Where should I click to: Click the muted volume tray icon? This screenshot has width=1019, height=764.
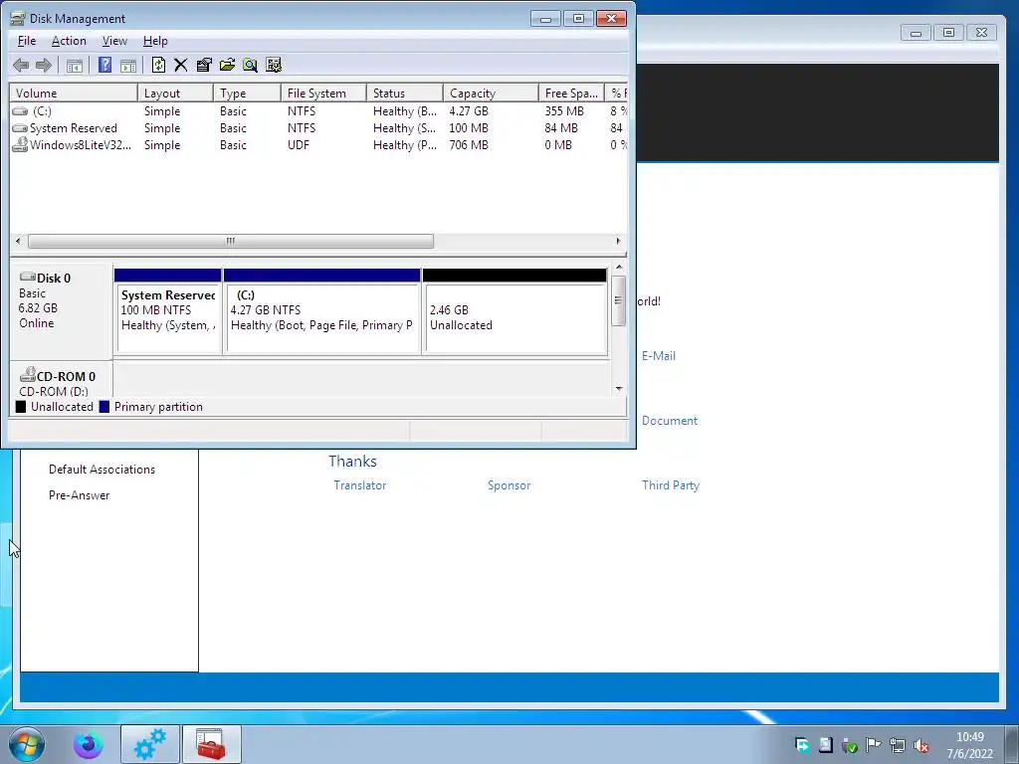(920, 745)
